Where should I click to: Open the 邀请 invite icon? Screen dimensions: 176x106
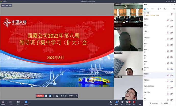(x=111, y=101)
